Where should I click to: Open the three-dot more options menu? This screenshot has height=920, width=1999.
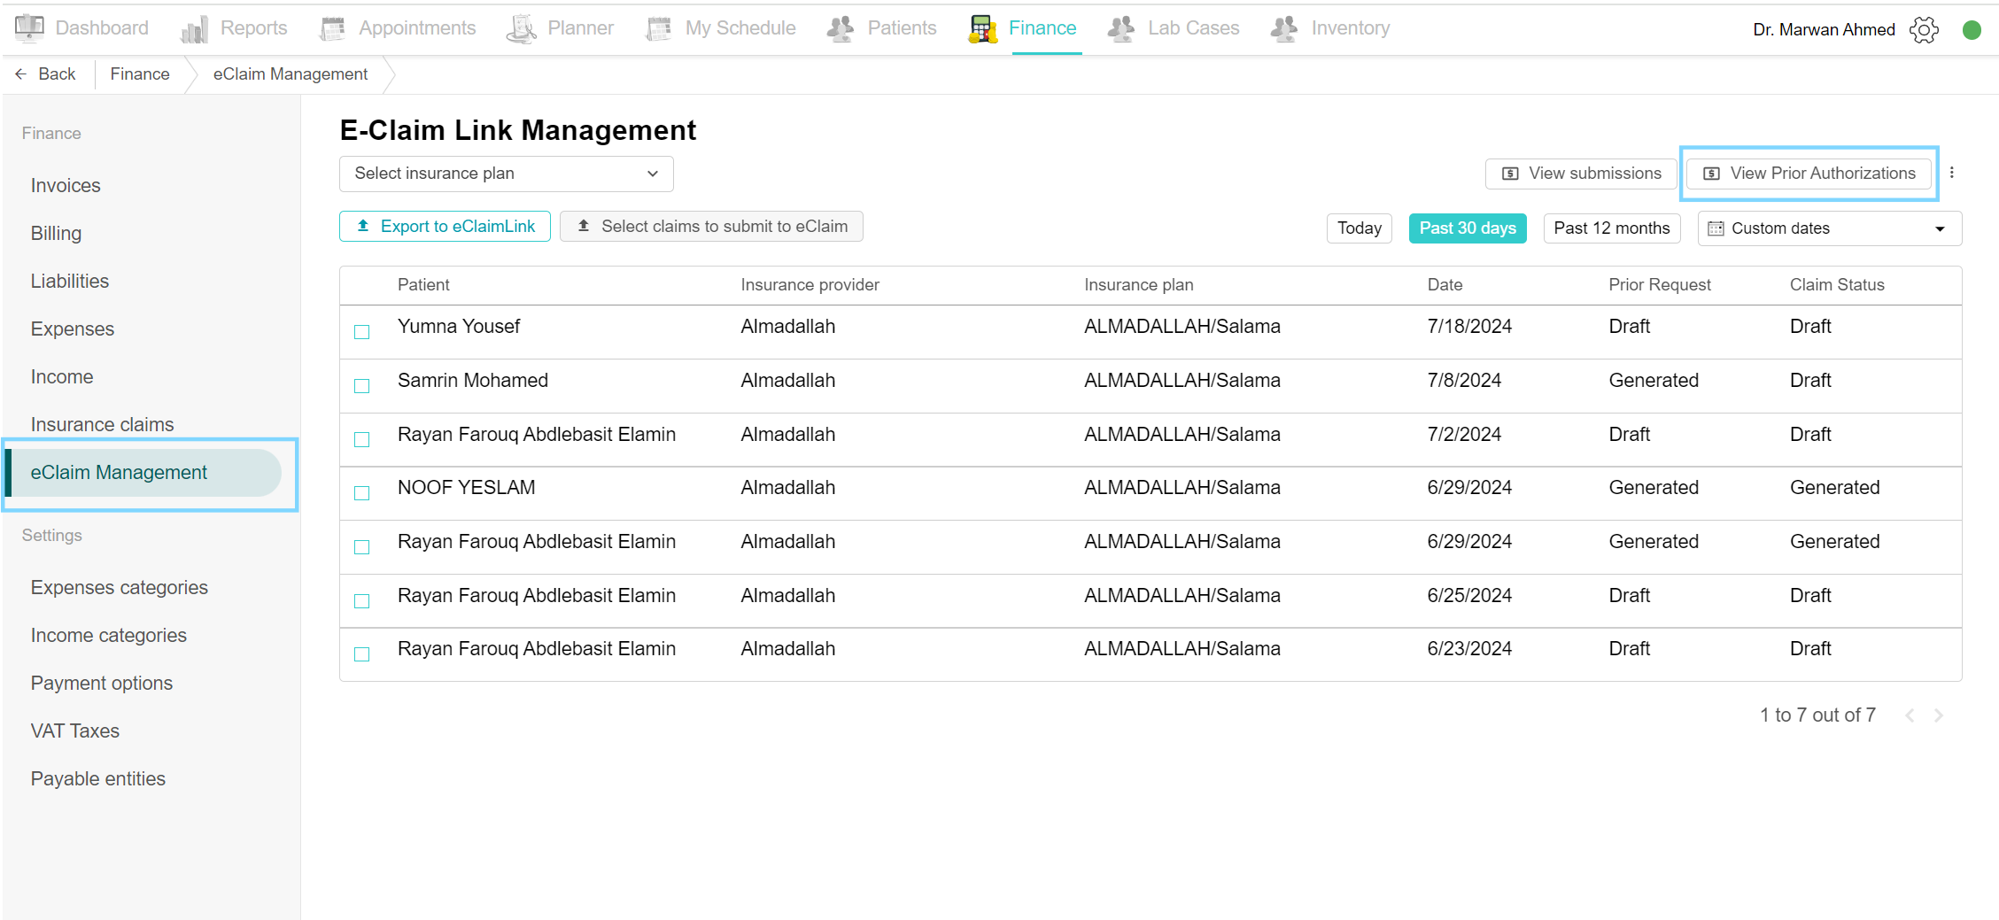pyautogui.click(x=1952, y=174)
